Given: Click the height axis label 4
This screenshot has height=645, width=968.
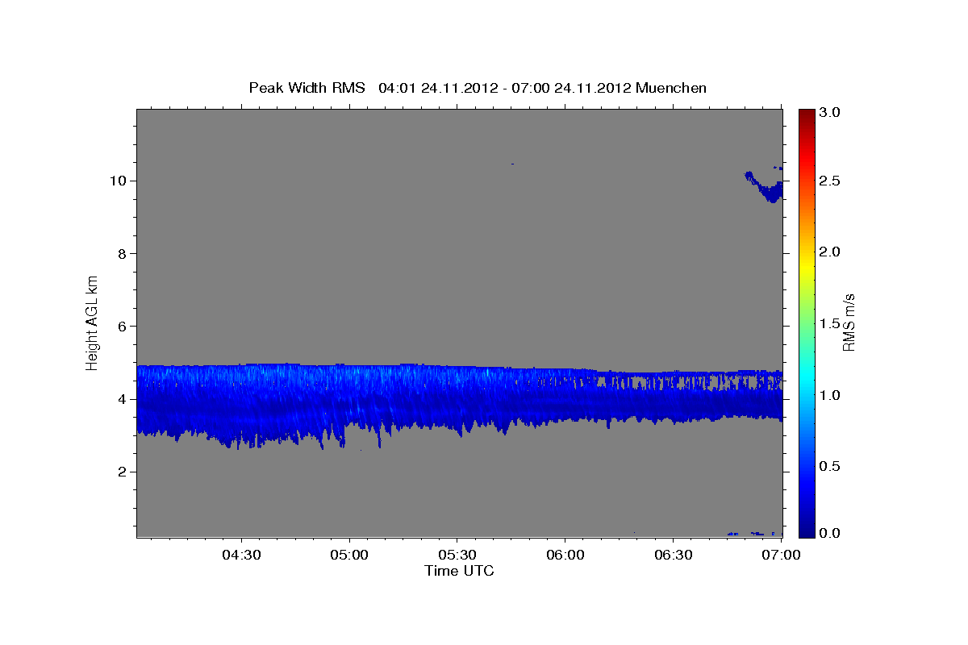Looking at the screenshot, I should (121, 399).
